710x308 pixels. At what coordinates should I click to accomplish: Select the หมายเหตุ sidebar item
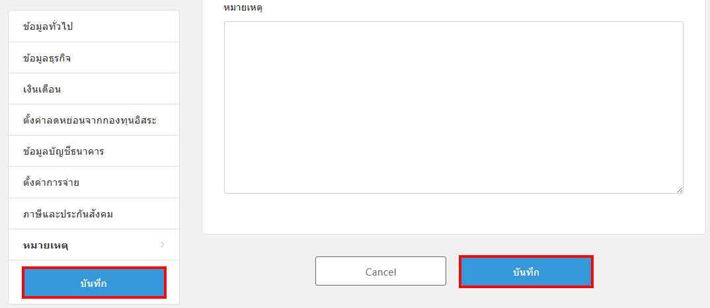tap(94, 245)
